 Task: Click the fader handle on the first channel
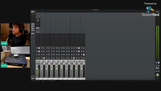pos(37,69)
